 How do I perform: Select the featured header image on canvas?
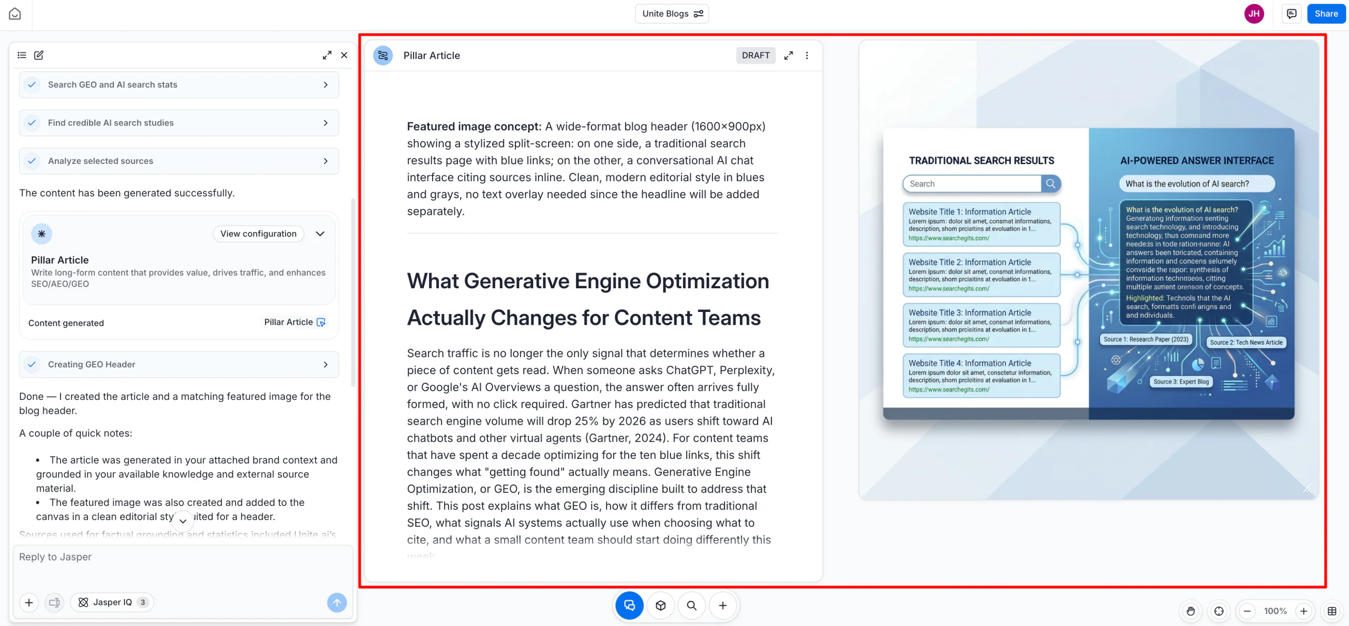(x=1089, y=270)
